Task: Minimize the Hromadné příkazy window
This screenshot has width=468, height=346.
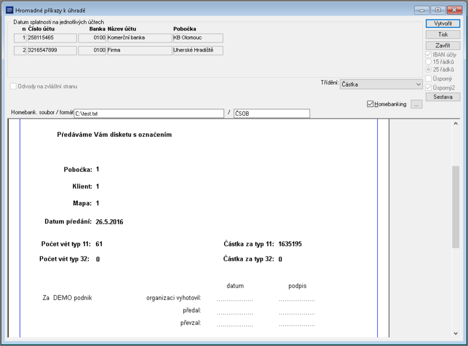Action: point(422,10)
